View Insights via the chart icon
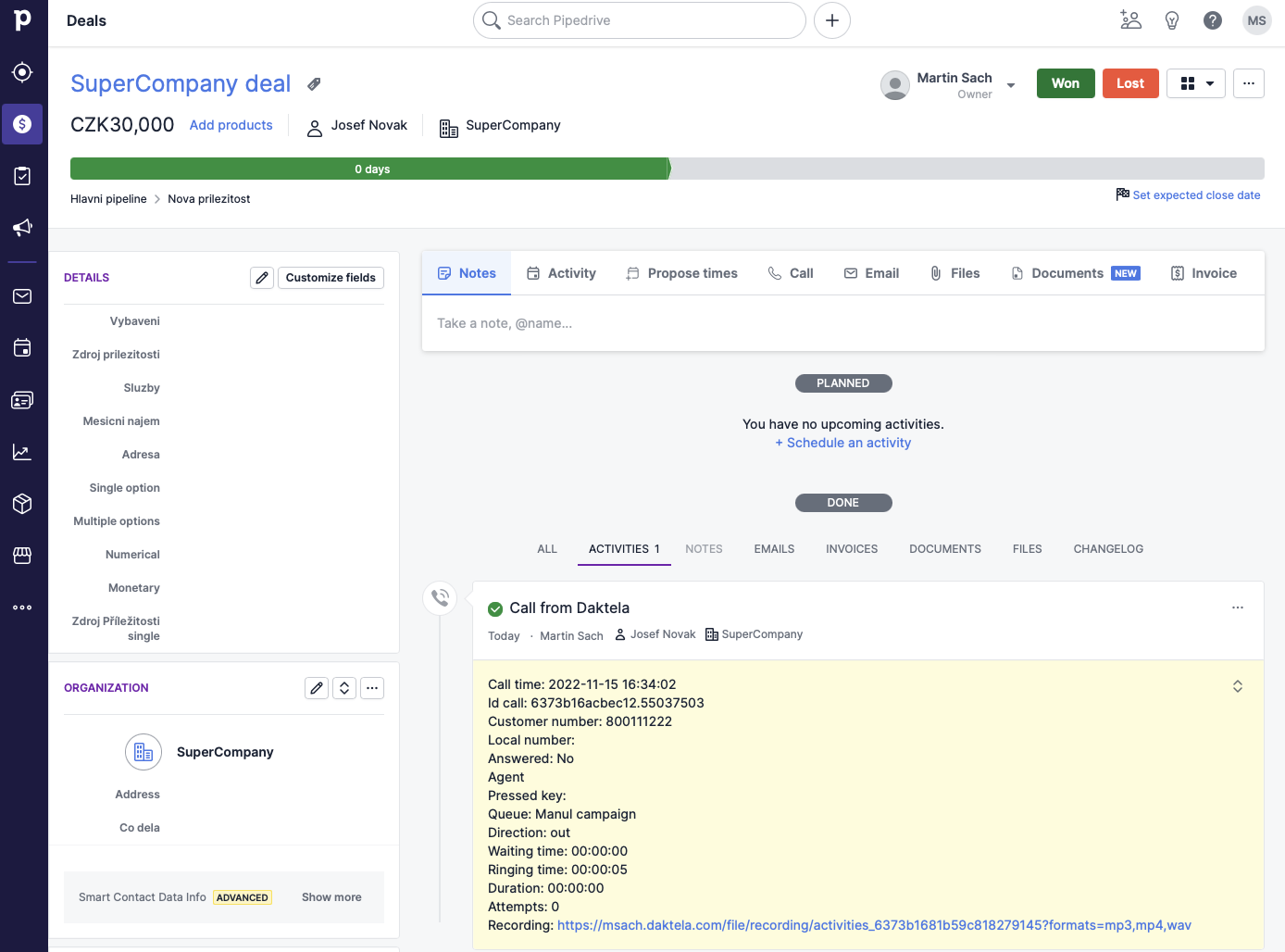 [x=22, y=452]
